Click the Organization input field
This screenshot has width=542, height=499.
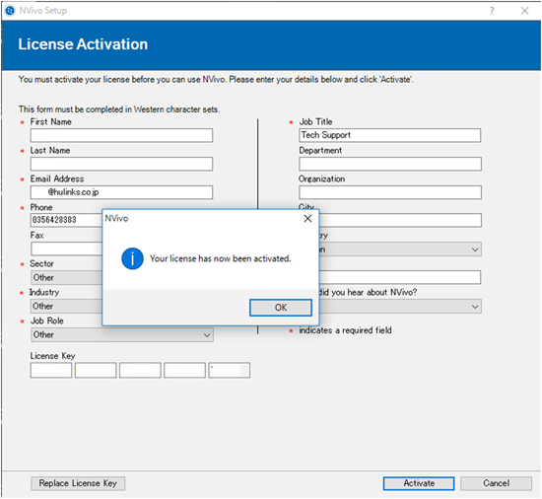click(390, 192)
